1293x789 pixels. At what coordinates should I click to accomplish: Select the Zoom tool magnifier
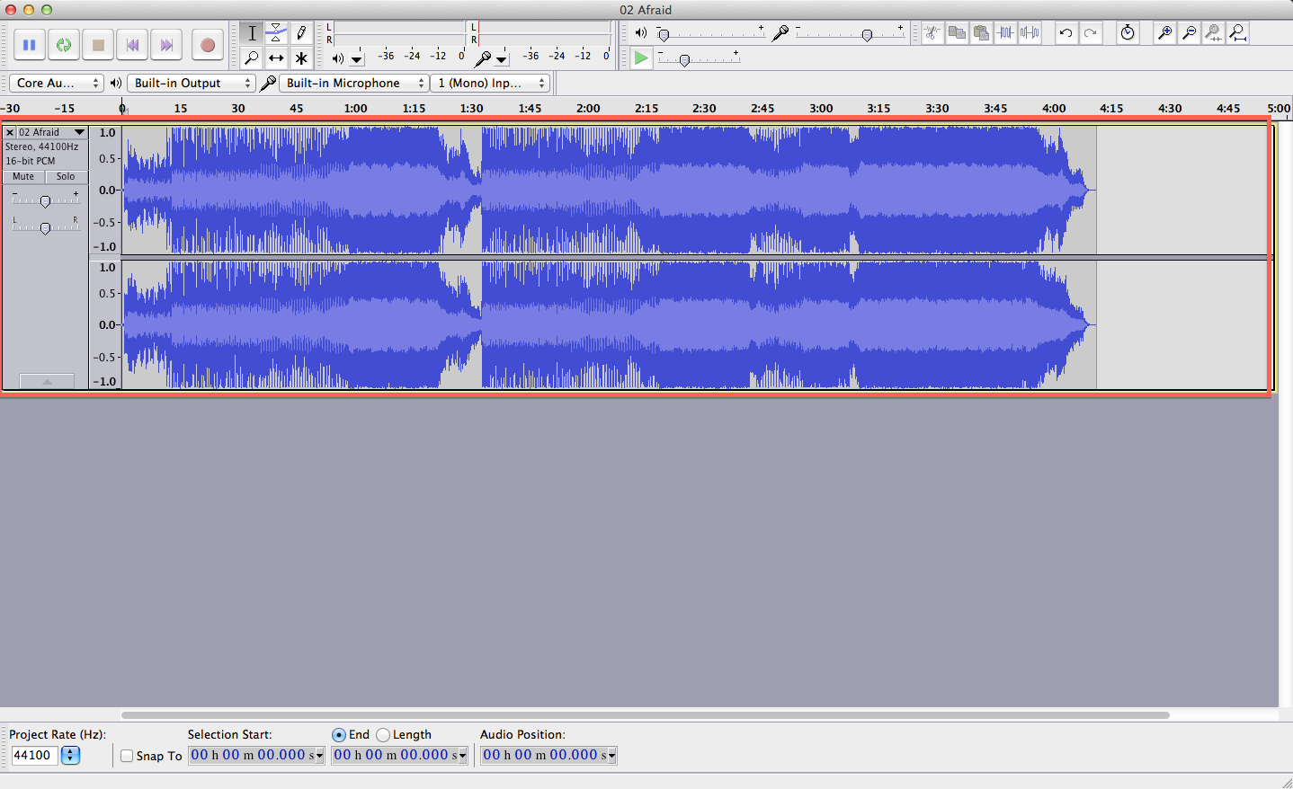[252, 58]
